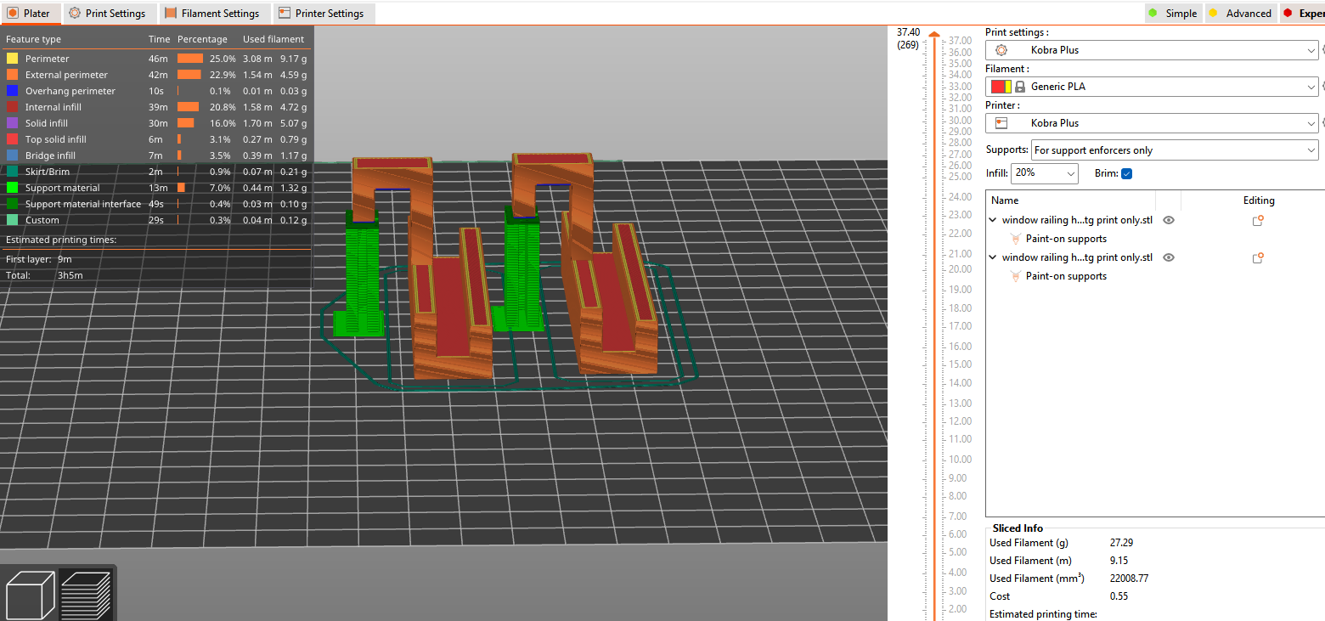This screenshot has width=1325, height=621.
Task: Click the printer icon next to Kobra Plus
Action: (1001, 122)
